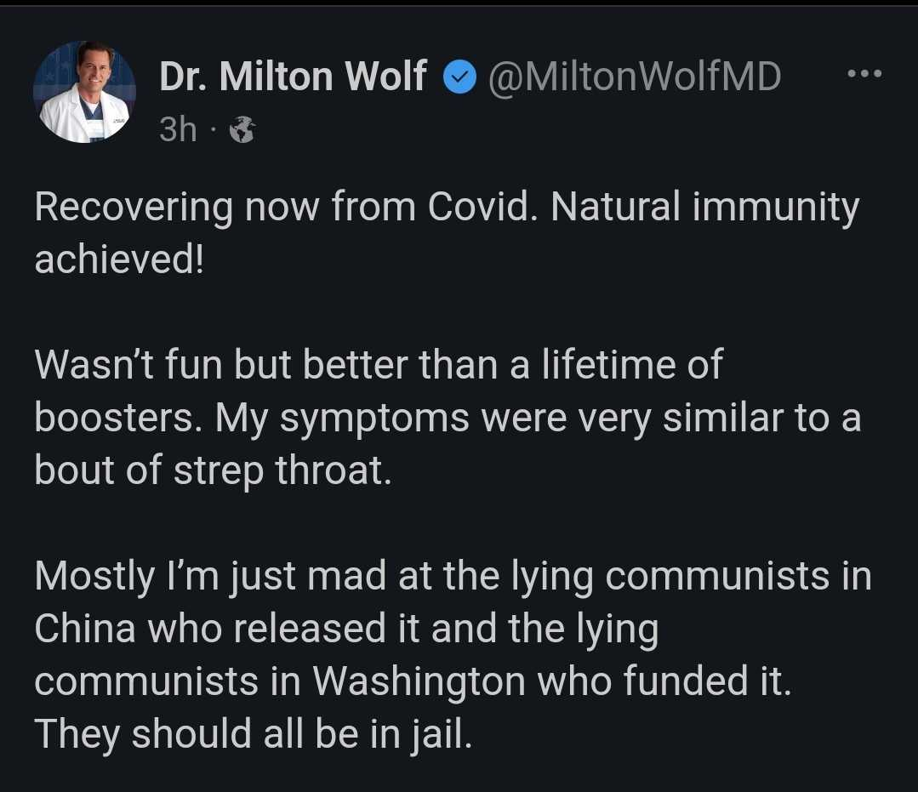Click the word Mostly starting third paragraph

94,577
